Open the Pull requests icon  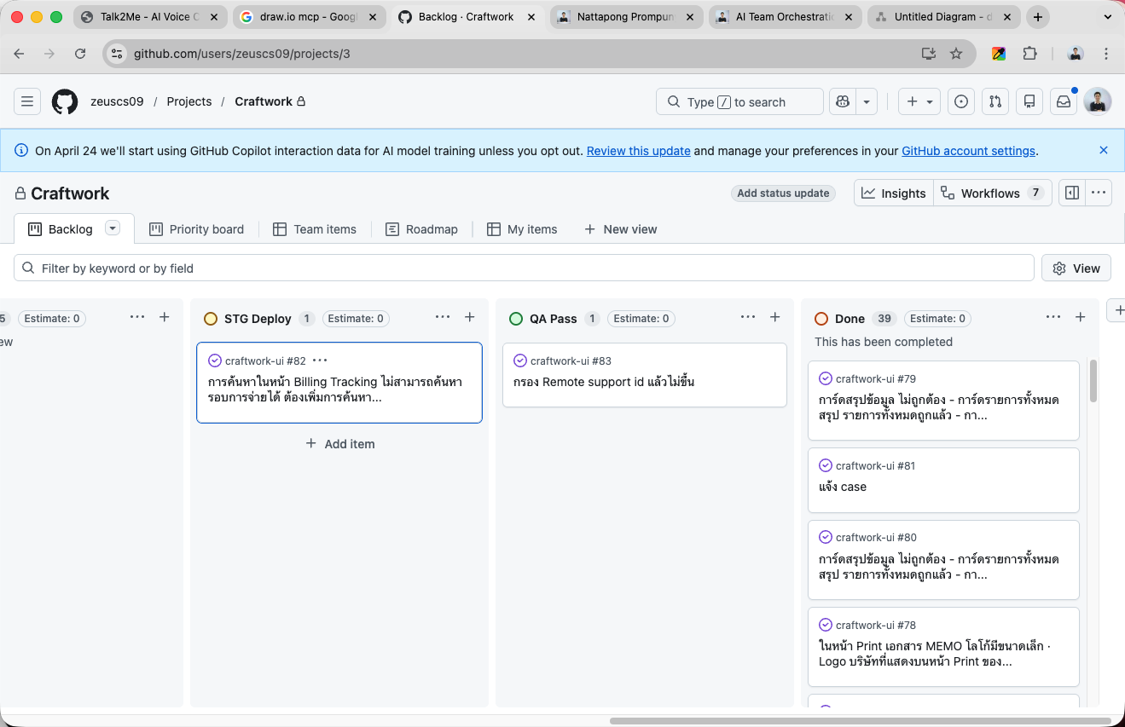tap(995, 101)
